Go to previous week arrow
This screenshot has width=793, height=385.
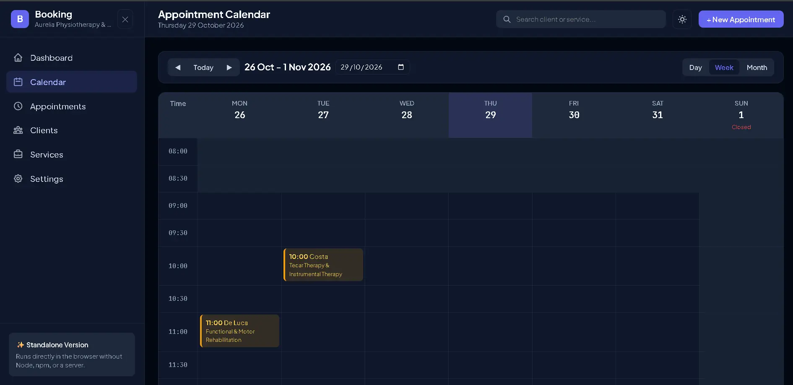[178, 67]
